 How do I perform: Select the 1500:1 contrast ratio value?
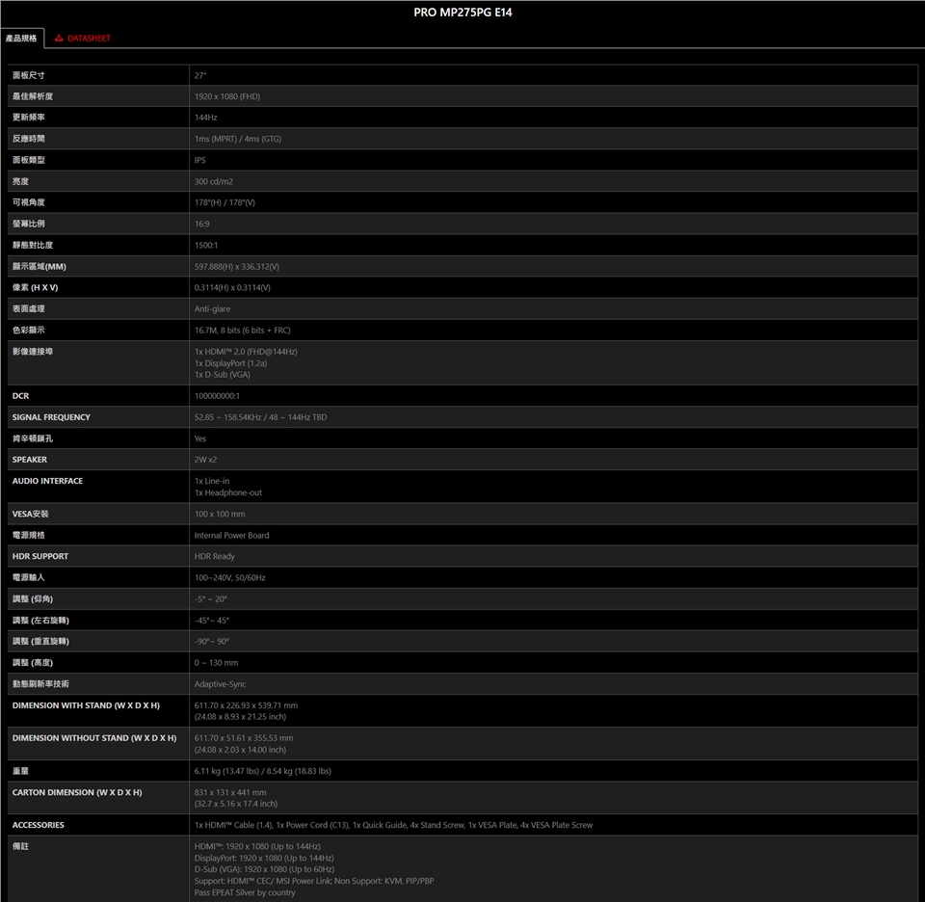point(205,245)
